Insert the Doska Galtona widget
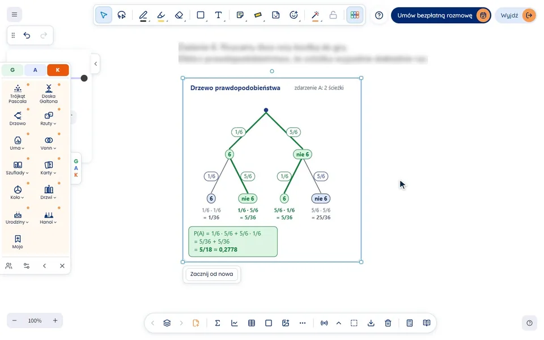Image resolution: width=544 pixels, height=340 pixels. tap(49, 94)
